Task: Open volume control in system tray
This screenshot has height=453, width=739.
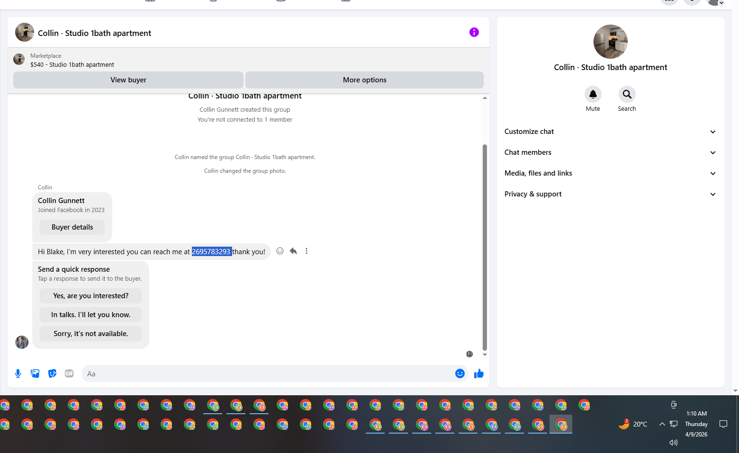Action: [674, 443]
